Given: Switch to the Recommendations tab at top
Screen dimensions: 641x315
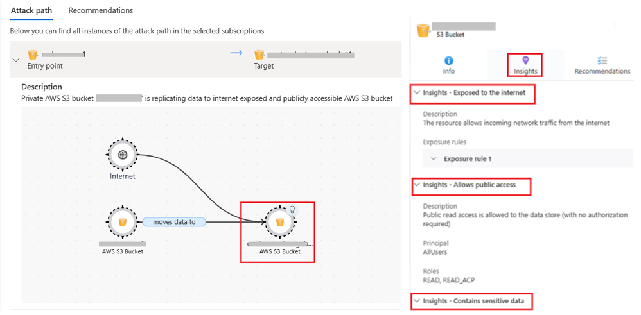Looking at the screenshot, I should coord(101,11).
